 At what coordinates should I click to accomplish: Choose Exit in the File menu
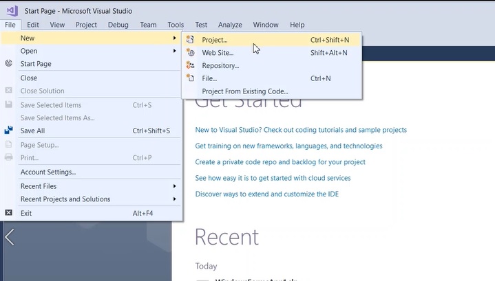pyautogui.click(x=91, y=213)
